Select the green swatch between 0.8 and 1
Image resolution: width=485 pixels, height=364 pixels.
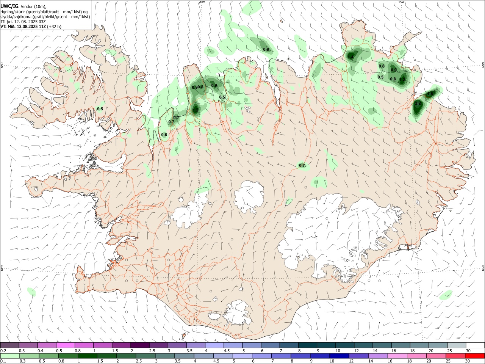68,356
